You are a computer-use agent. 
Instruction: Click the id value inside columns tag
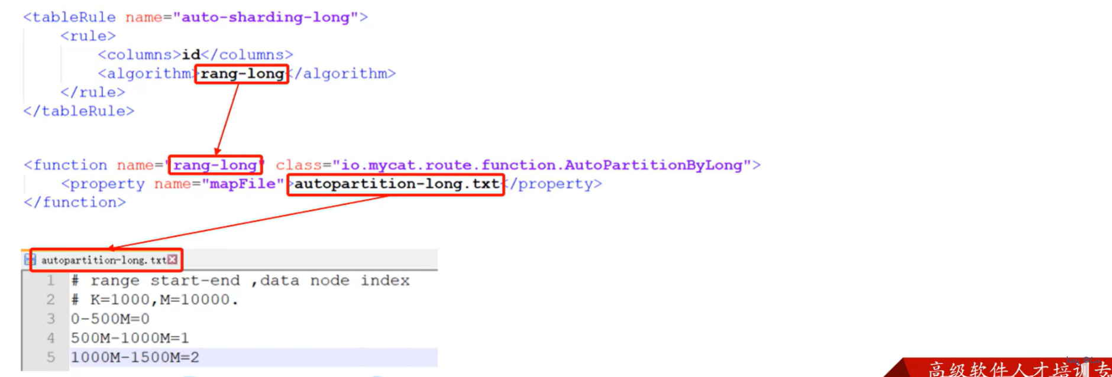[190, 55]
